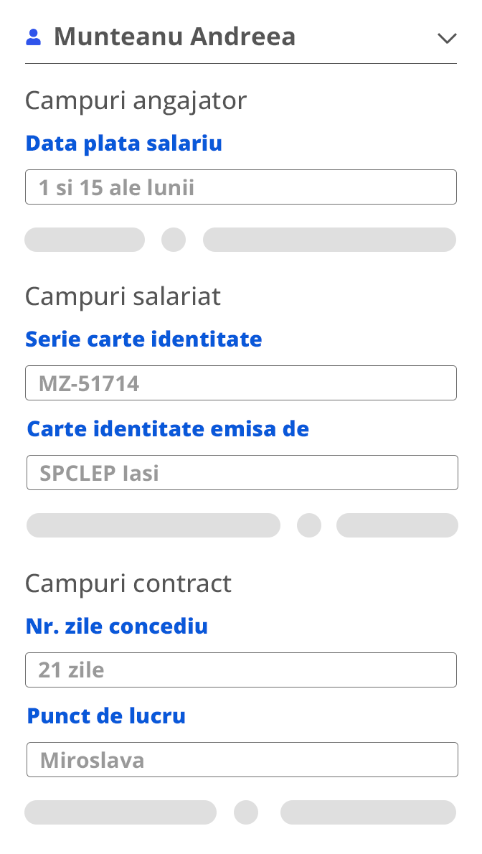
Task: Click the Campuri angajator section heading
Action: 136,100
